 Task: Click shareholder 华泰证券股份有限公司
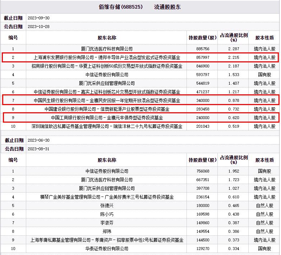tap(107, 249)
